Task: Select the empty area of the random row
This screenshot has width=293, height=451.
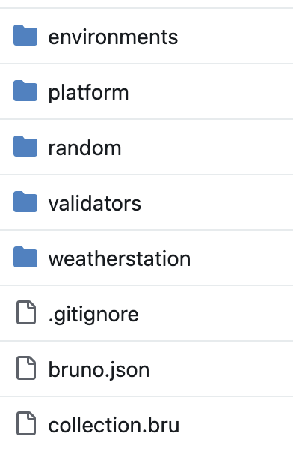Action: coord(206,147)
